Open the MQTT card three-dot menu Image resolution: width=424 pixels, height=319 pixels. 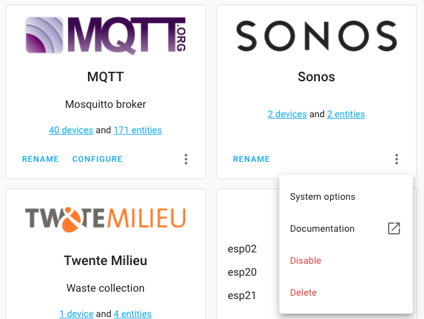pyautogui.click(x=186, y=159)
